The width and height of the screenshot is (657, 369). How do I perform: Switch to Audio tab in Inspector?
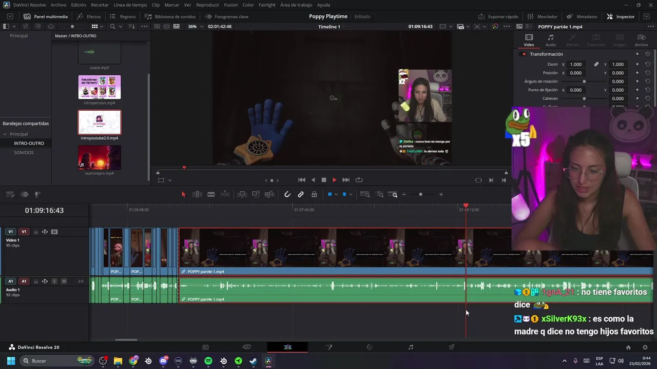tap(550, 40)
